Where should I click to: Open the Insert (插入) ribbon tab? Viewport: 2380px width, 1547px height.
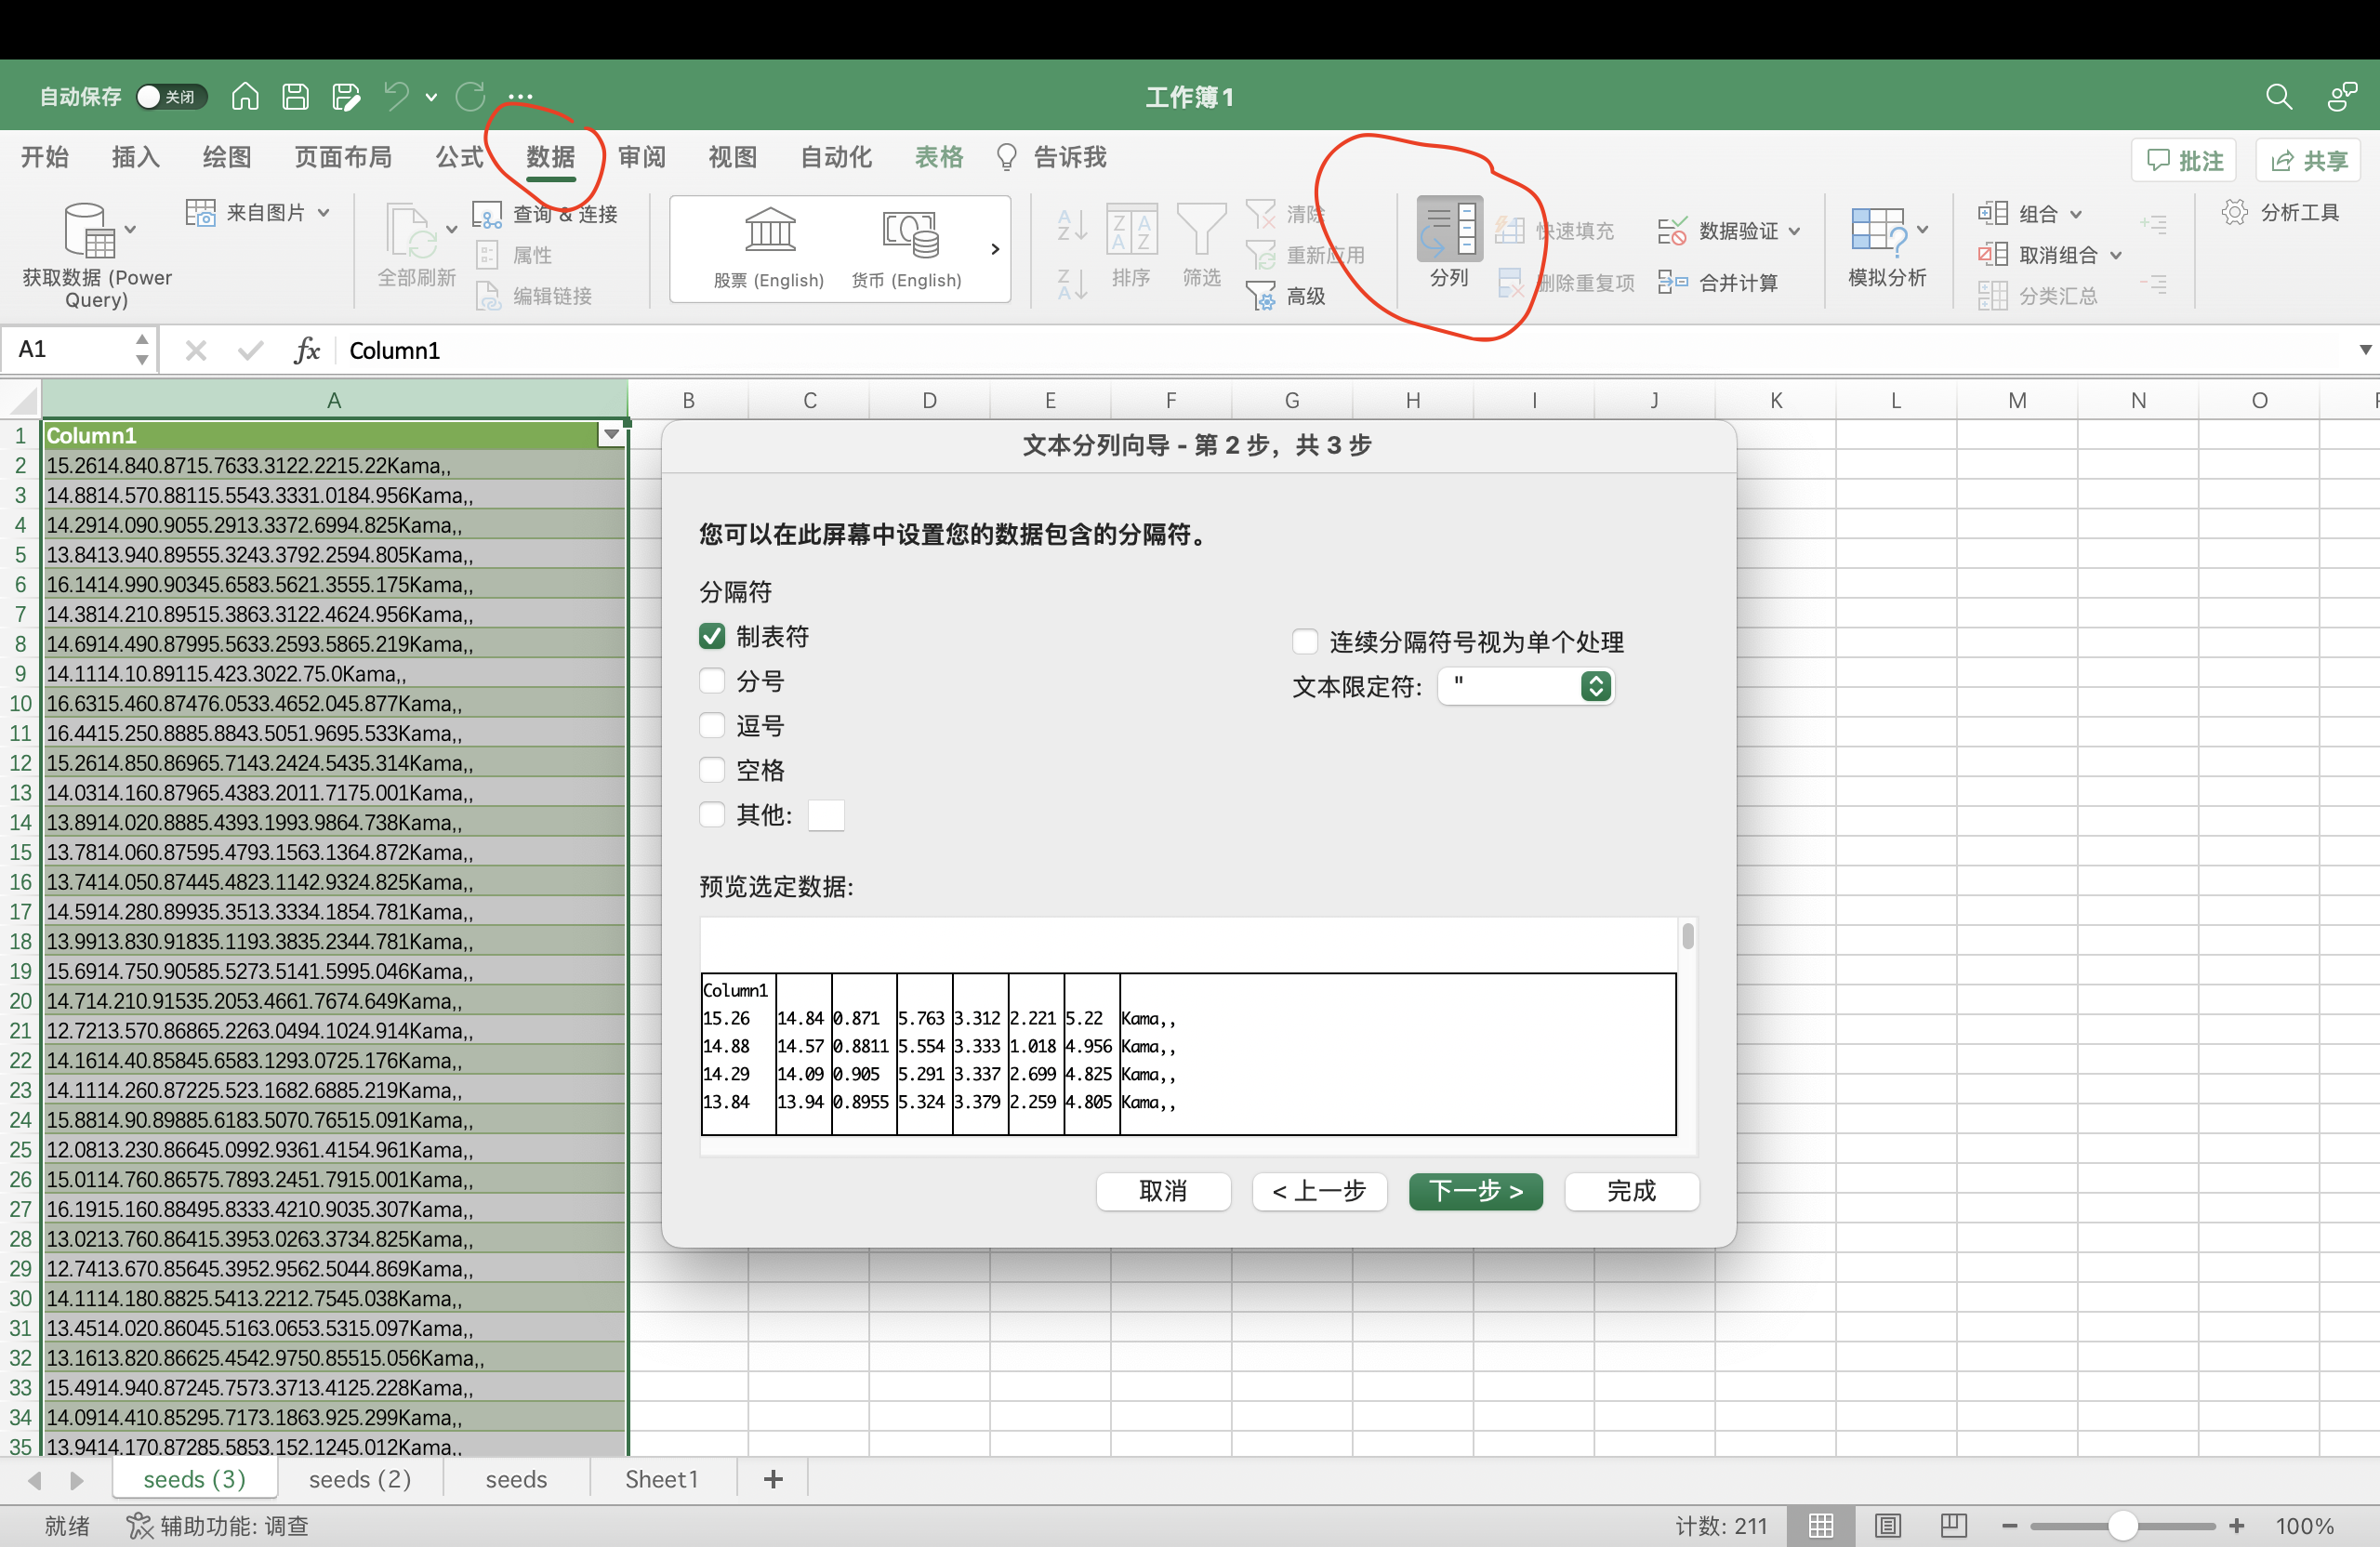[x=136, y=157]
